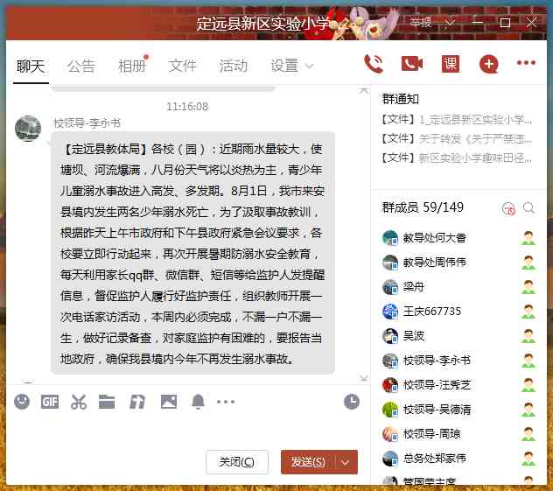Screen dimensions: 553x491
Task: Toggle the bell notification icon
Action: click(198, 402)
